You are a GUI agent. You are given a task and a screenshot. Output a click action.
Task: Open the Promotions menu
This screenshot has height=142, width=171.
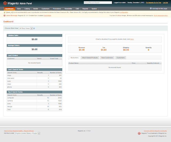point(57,9)
